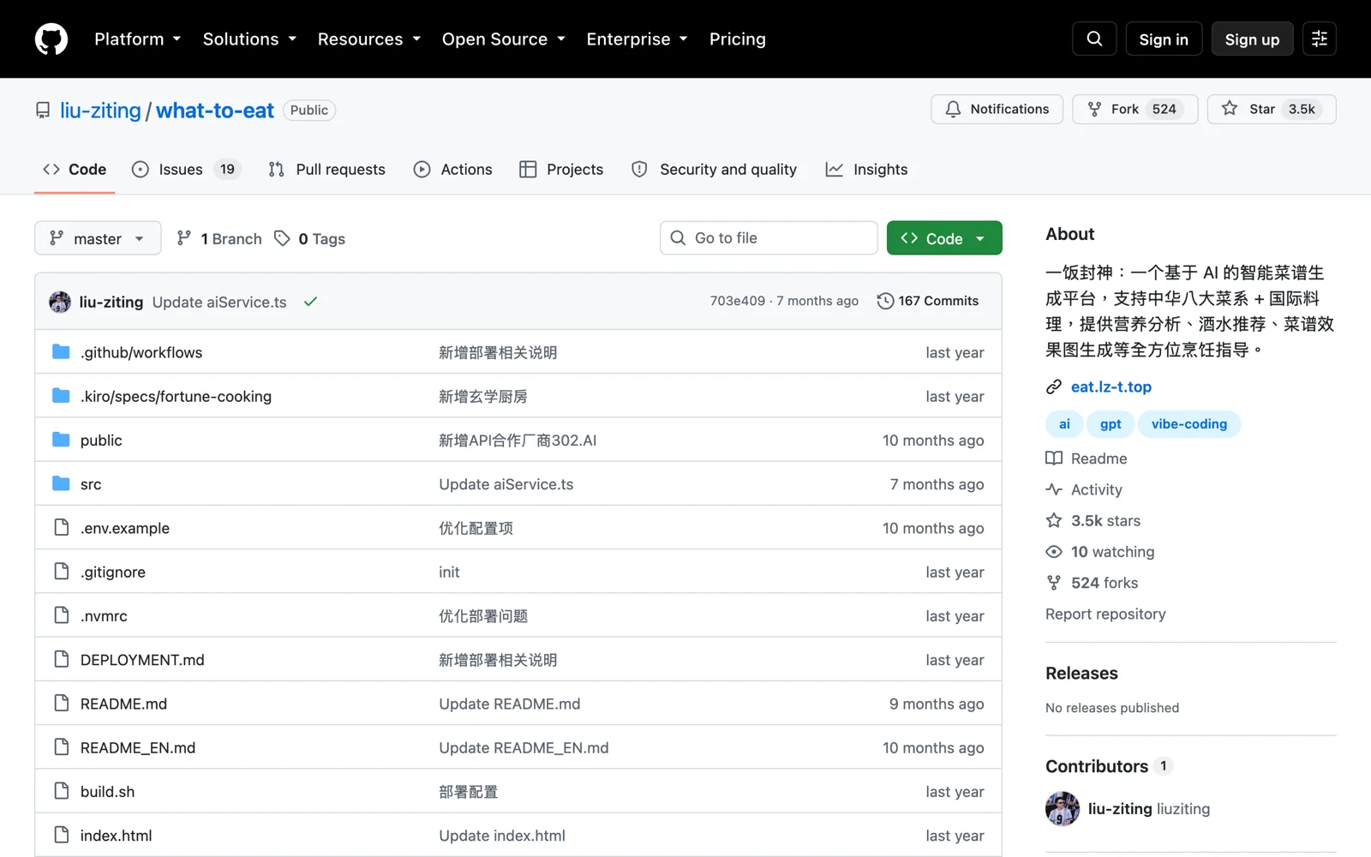Open the GitHub home logo

pos(51,39)
